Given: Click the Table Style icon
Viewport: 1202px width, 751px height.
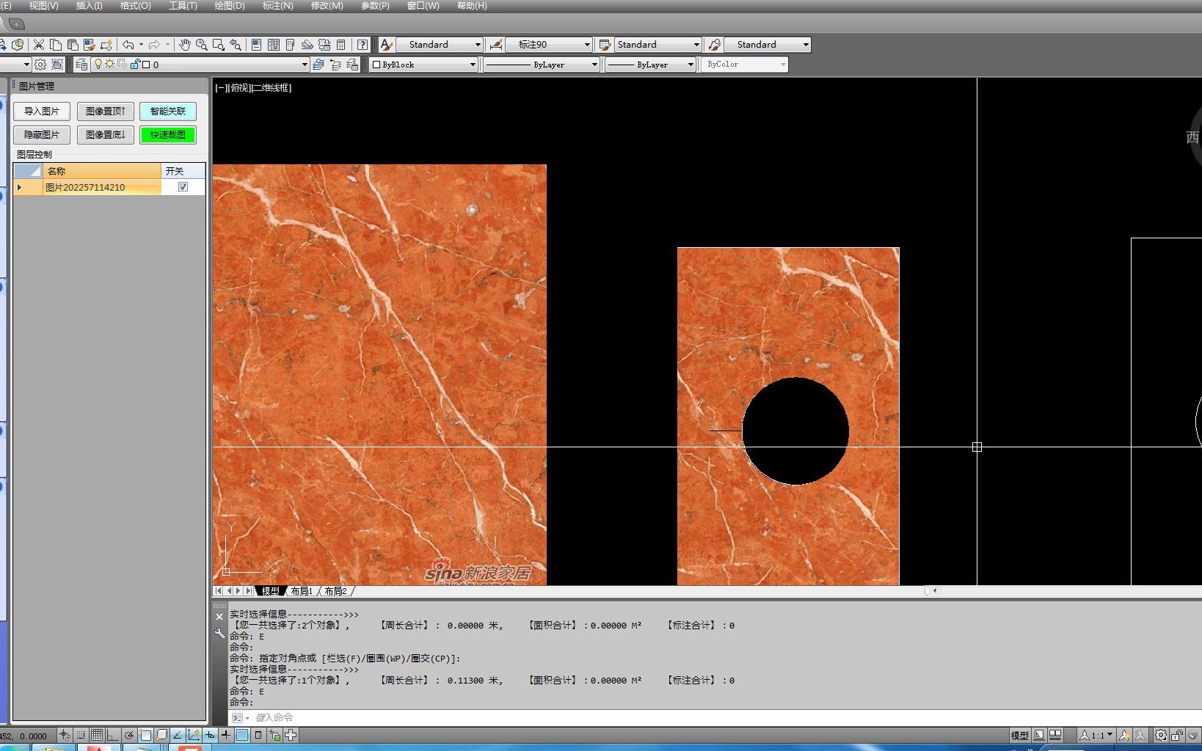Looking at the screenshot, I should point(605,45).
